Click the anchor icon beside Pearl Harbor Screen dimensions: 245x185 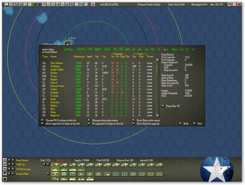(x=5, y=160)
